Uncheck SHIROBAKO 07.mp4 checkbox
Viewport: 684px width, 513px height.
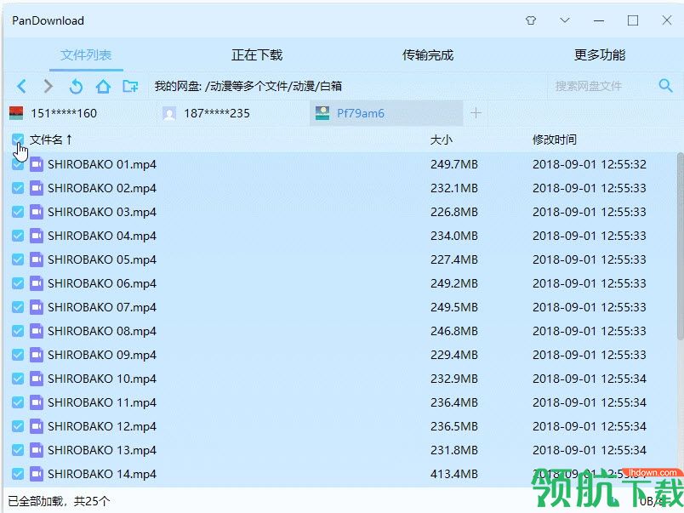(18, 307)
